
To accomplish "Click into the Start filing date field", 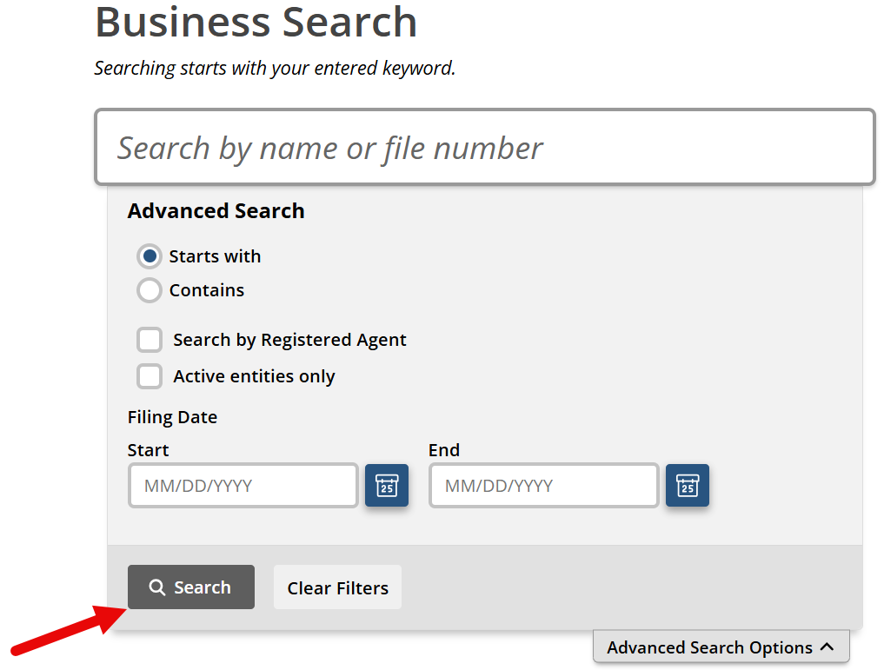I will pyautogui.click(x=243, y=485).
